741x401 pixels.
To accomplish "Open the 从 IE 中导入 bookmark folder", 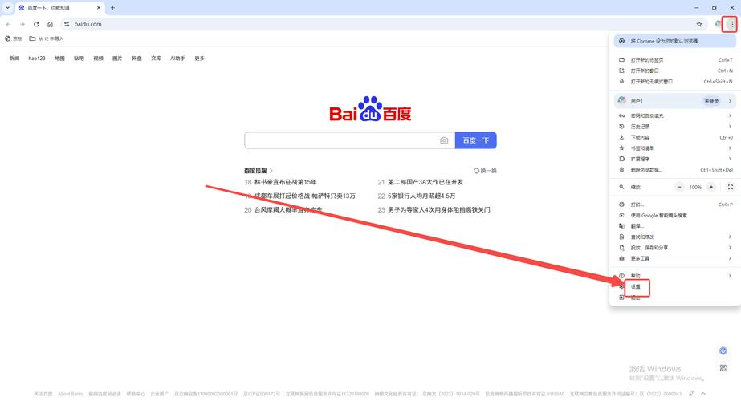I will (47, 38).
